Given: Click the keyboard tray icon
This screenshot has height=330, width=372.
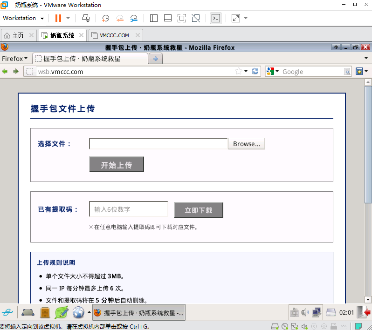Looking at the screenshot, I should pos(295,312).
